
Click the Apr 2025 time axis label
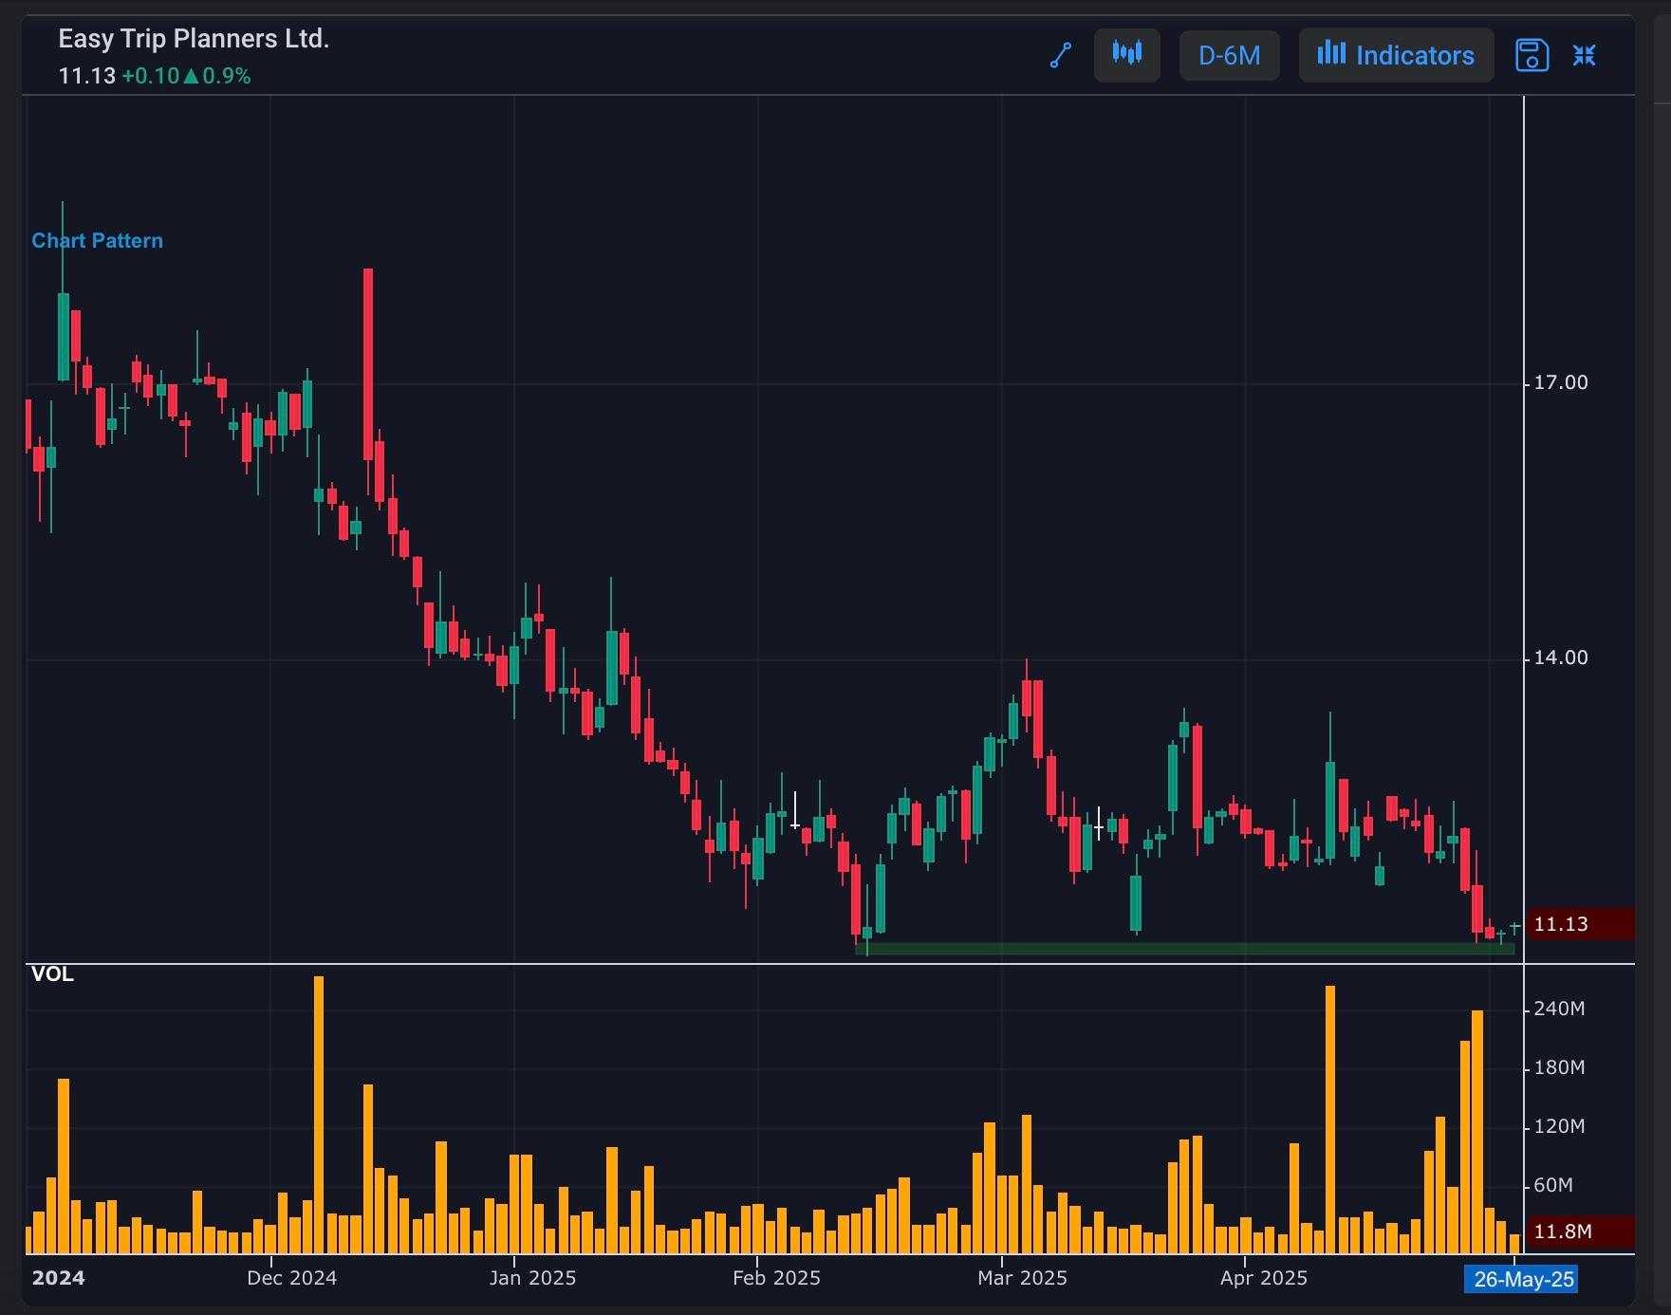[x=1264, y=1278]
